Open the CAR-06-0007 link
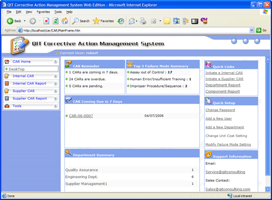Viewport: 272px width, 200px height. coord(81,116)
